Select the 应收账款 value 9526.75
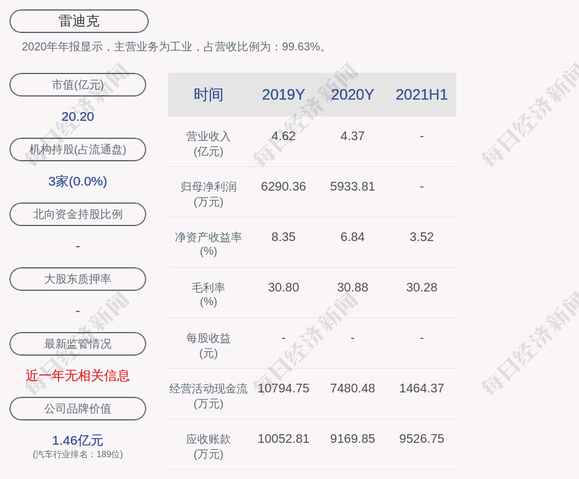Viewport: 579px width, 479px height. (421, 439)
